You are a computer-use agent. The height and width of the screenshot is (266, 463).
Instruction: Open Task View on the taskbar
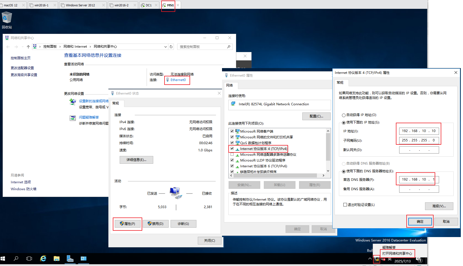click(29, 259)
